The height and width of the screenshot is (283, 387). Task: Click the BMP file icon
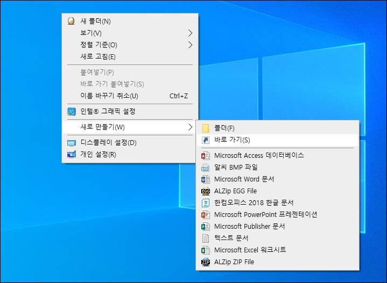(x=206, y=168)
